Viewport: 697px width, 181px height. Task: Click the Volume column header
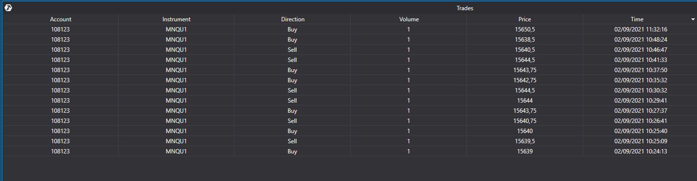pos(409,19)
